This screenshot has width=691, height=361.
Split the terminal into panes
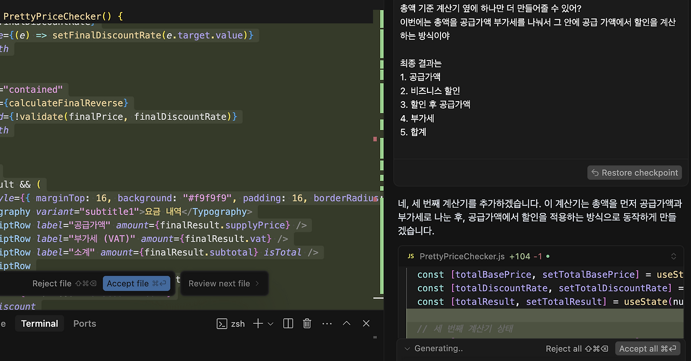288,323
